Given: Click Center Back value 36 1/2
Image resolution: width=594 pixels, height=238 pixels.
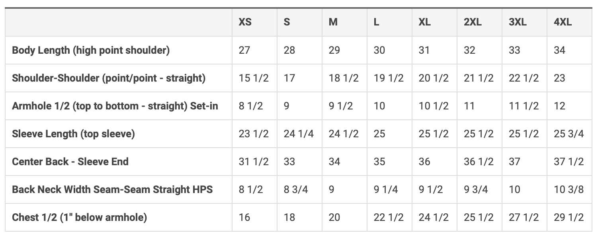Looking at the screenshot, I should pyautogui.click(x=479, y=162).
